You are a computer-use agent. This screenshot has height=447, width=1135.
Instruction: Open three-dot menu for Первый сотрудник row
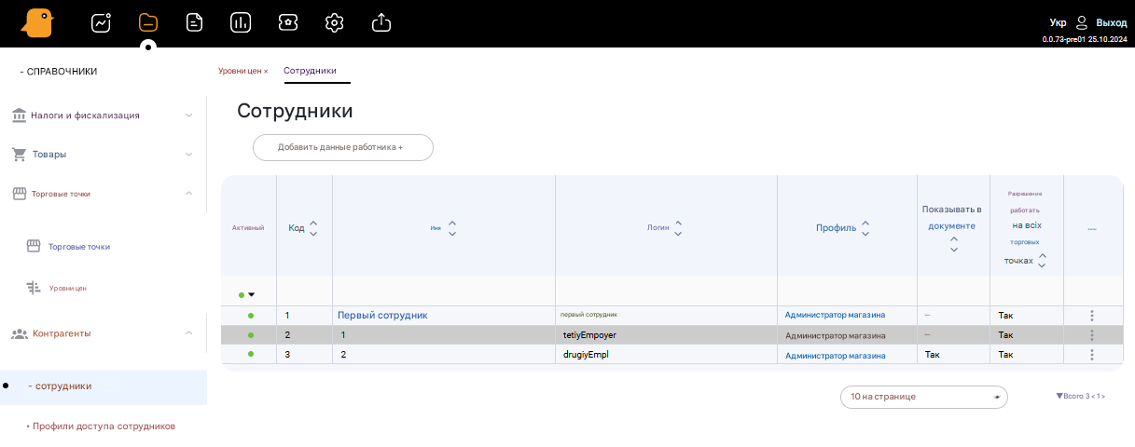tap(1091, 316)
